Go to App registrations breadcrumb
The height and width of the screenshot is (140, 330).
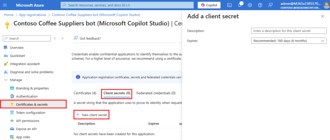pyautogui.click(x=33, y=15)
